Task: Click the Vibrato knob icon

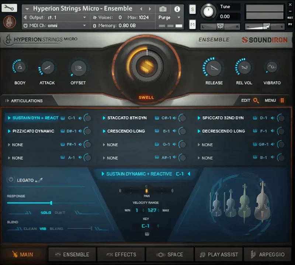Action: click(x=272, y=67)
